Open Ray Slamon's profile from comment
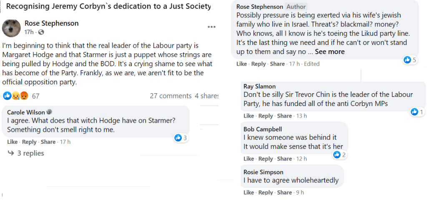 [x=259, y=86]
